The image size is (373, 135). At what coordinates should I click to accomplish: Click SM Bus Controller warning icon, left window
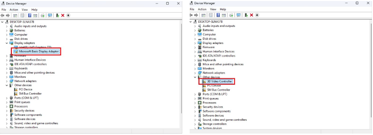pos(16,93)
